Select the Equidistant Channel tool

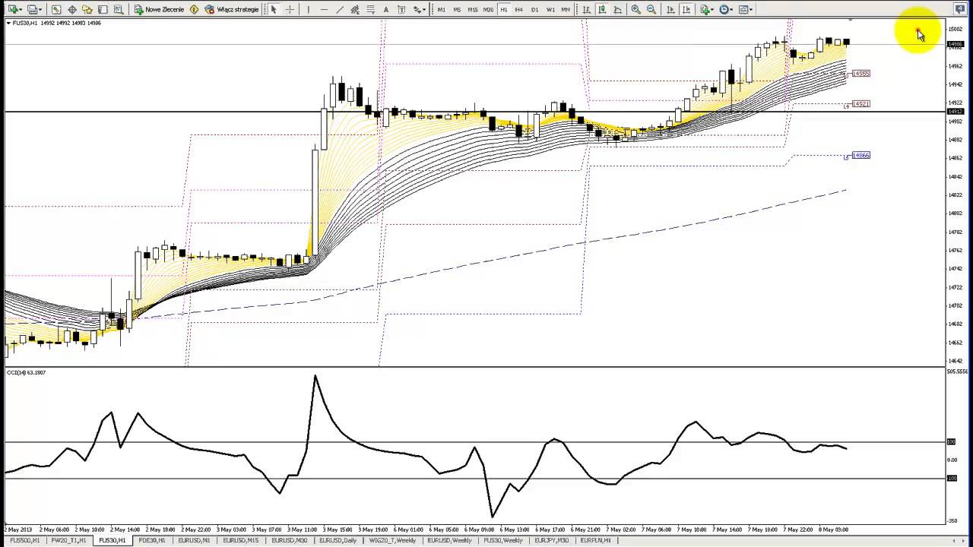click(355, 9)
